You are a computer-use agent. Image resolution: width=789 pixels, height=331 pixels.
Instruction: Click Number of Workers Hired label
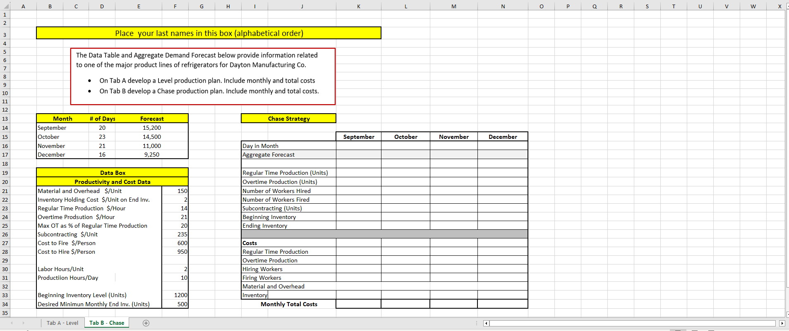click(x=276, y=191)
